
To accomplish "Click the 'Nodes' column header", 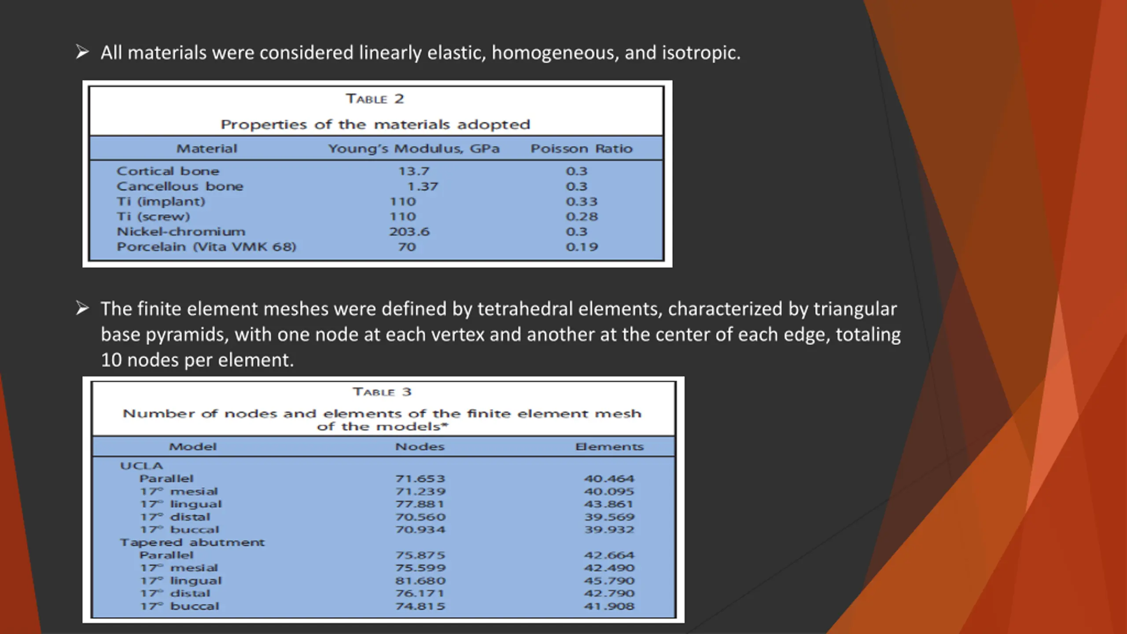I will tap(420, 446).
